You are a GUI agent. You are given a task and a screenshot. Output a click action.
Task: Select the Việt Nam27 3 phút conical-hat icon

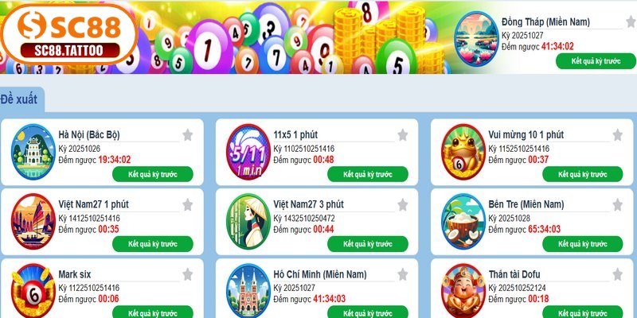click(248, 222)
